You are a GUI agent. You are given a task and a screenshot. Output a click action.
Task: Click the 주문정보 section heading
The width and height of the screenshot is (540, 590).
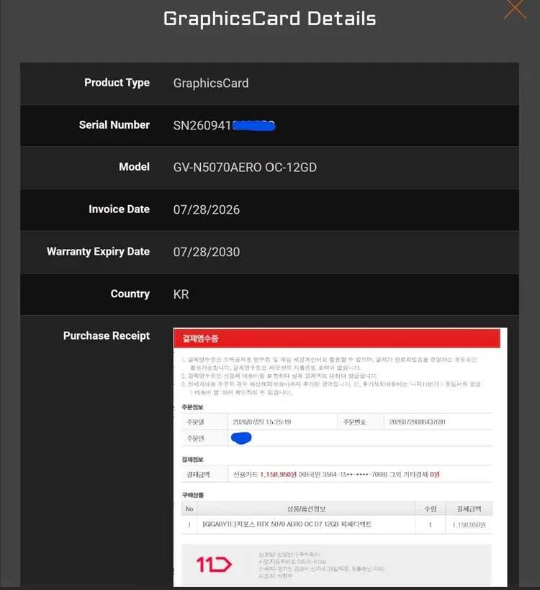192,407
